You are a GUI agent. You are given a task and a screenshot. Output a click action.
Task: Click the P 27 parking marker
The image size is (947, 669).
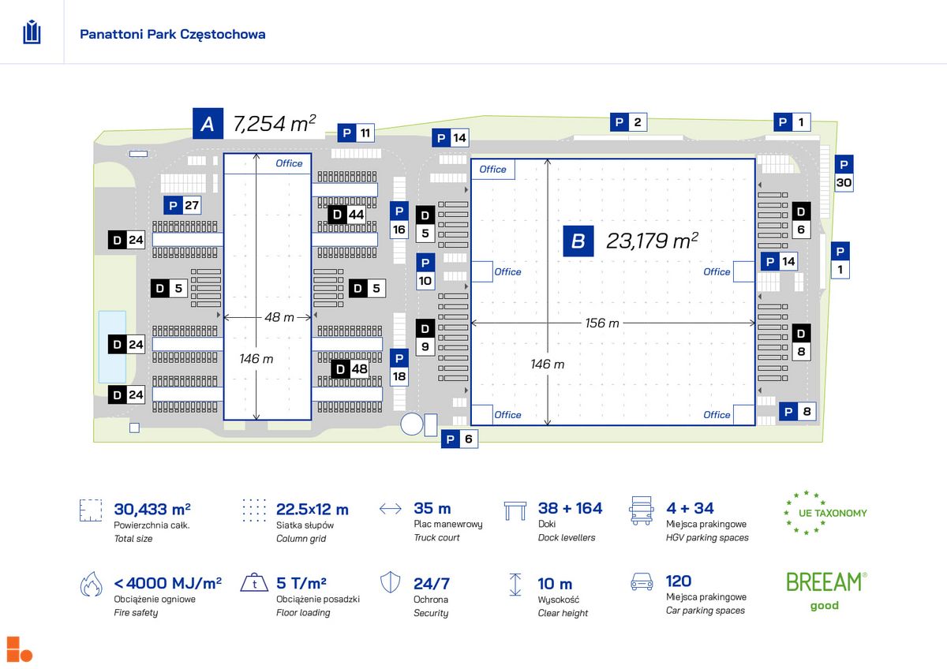182,206
